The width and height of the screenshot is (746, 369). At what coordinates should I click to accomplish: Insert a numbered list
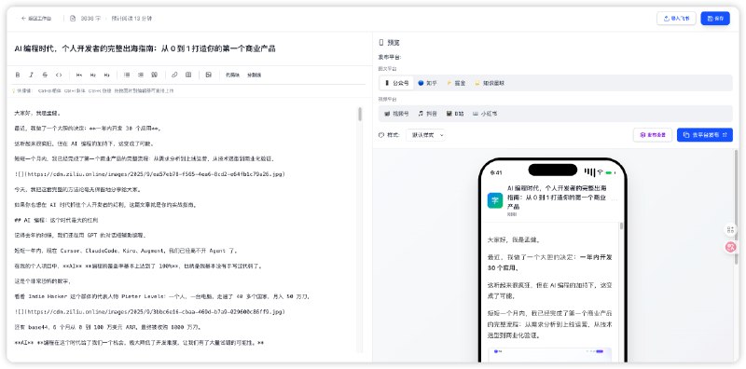pyautogui.click(x=141, y=75)
